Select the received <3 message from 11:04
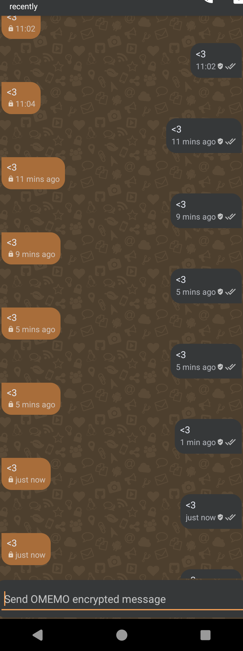The width and height of the screenshot is (243, 651). click(21, 98)
